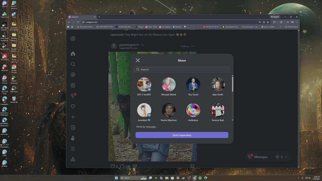Screen dimensions: 322x181
Task: Open Inbox • Chats bookmark
Action: [x=151, y=27]
